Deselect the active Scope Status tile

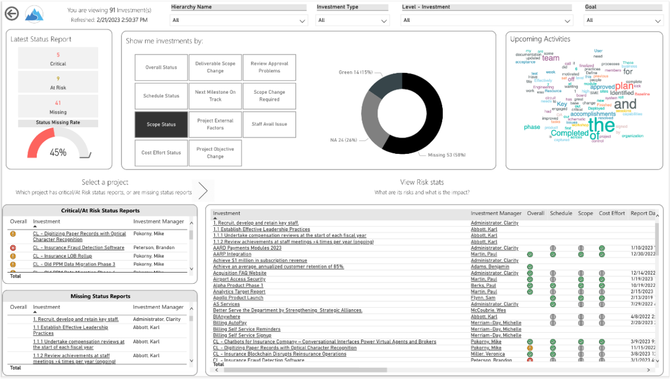tap(161, 124)
